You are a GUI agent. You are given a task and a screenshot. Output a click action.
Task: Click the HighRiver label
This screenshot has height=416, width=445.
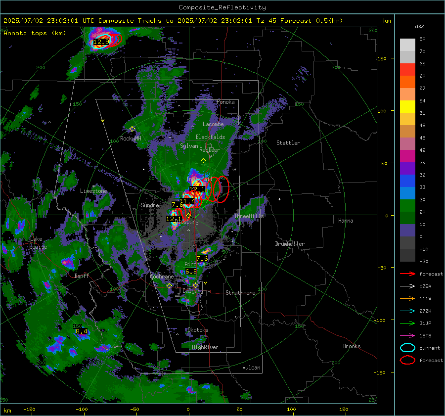tap(205, 347)
